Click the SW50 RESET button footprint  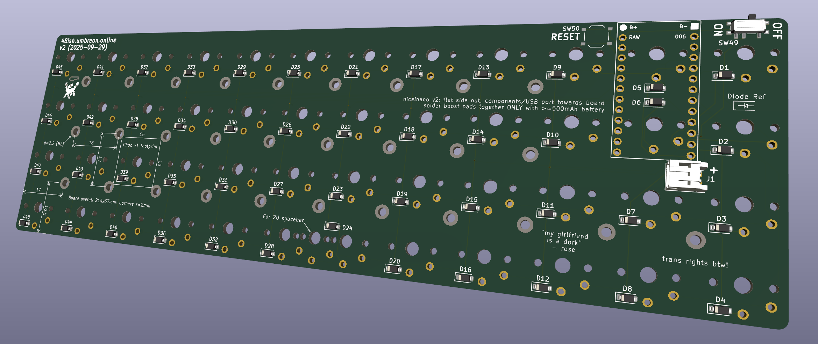point(597,36)
